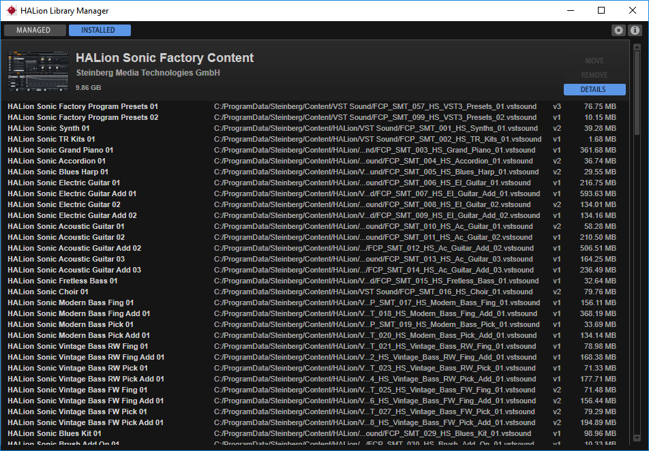Select HALion Sonic Blues Harp 01
Image resolution: width=649 pixels, height=451 pixels.
pyautogui.click(x=58, y=172)
